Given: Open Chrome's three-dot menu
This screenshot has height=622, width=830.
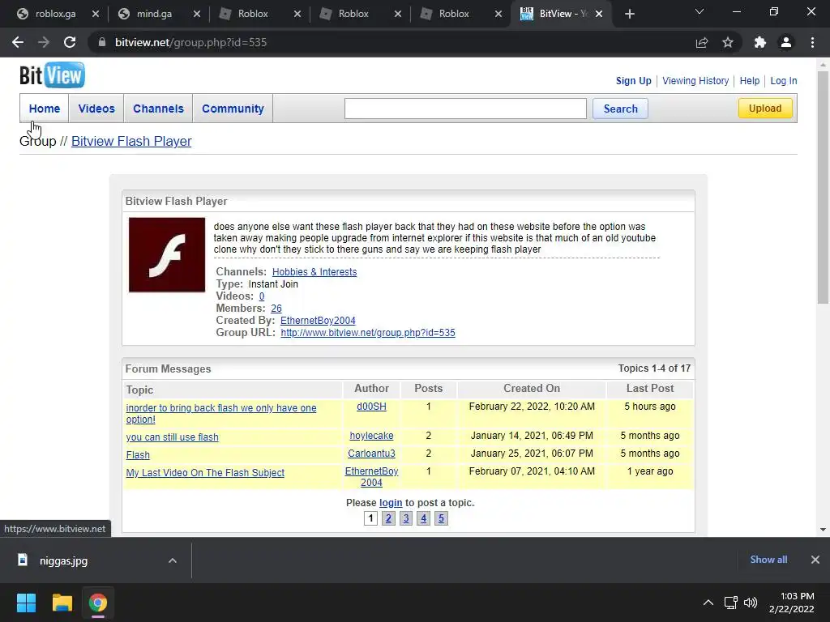Looking at the screenshot, I should 812,42.
